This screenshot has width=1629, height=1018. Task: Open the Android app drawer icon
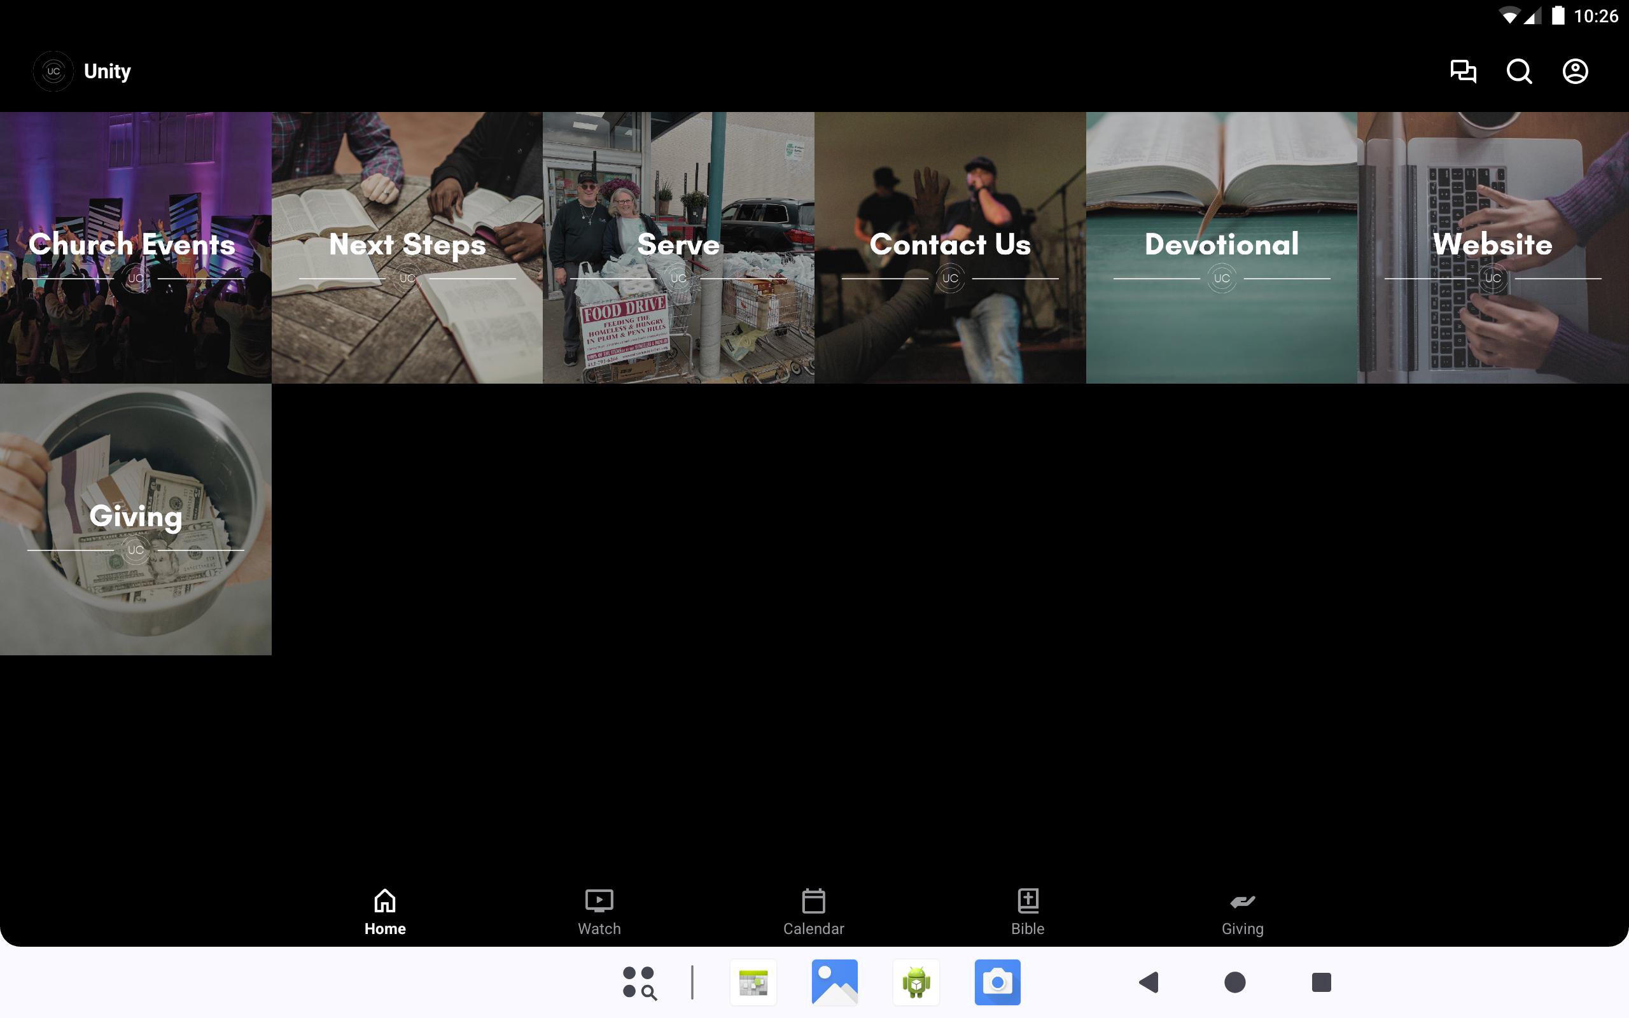pyautogui.click(x=639, y=982)
